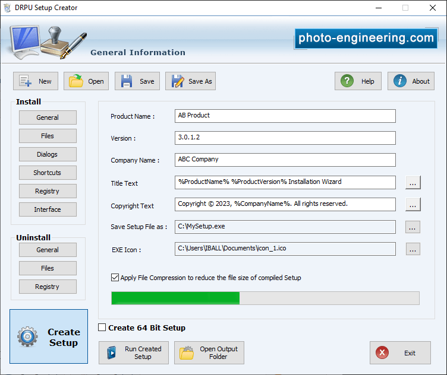Enable the Create 64 Bit Setup checkbox

pyautogui.click(x=102, y=327)
